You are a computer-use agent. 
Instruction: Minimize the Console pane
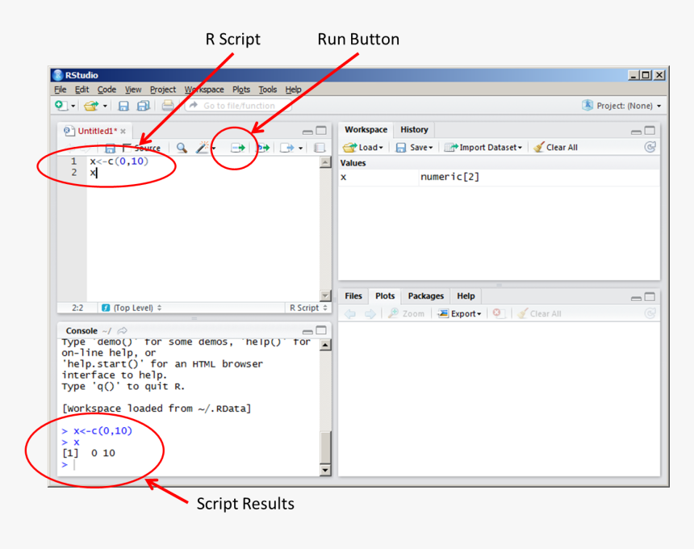[x=307, y=332]
